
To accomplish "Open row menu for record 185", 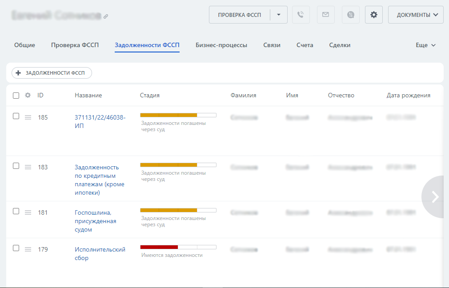I will click(x=28, y=117).
